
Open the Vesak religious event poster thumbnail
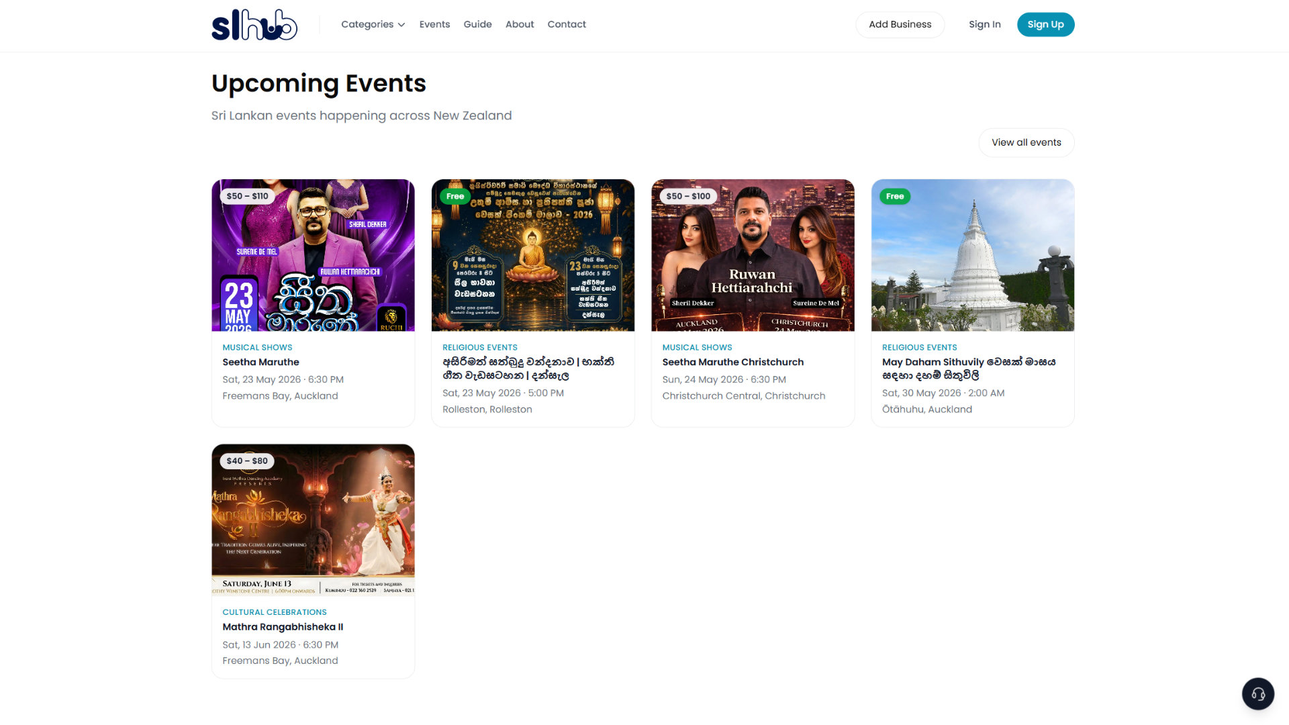tap(533, 255)
